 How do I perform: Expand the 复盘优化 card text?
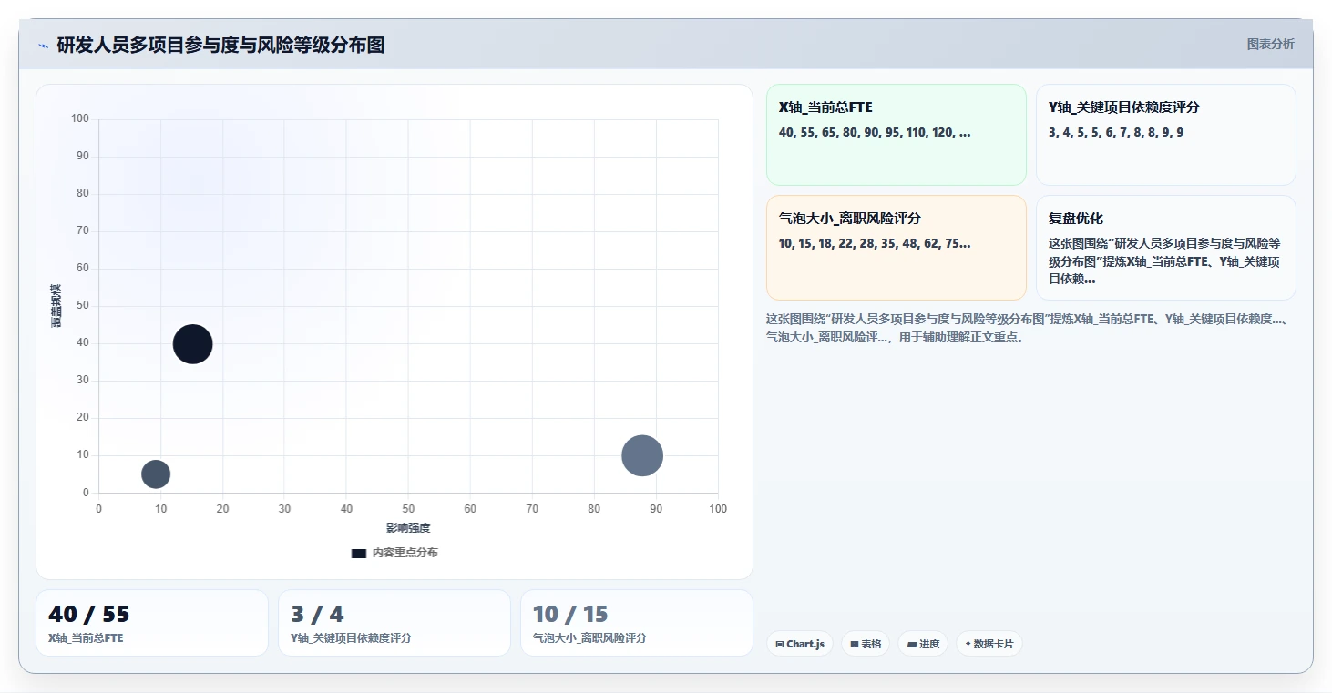tap(1166, 248)
